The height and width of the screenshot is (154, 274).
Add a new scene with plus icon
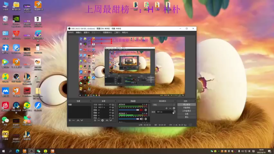point(70,120)
